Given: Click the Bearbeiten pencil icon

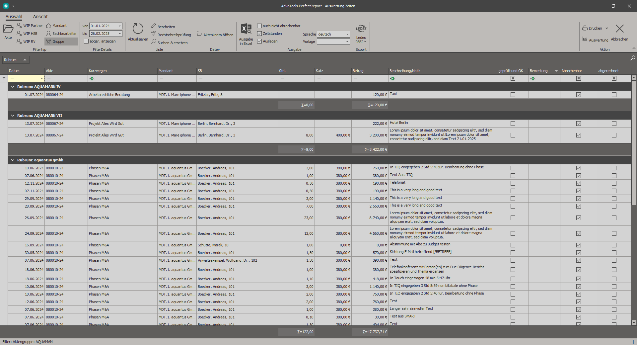Looking at the screenshot, I should point(154,26).
